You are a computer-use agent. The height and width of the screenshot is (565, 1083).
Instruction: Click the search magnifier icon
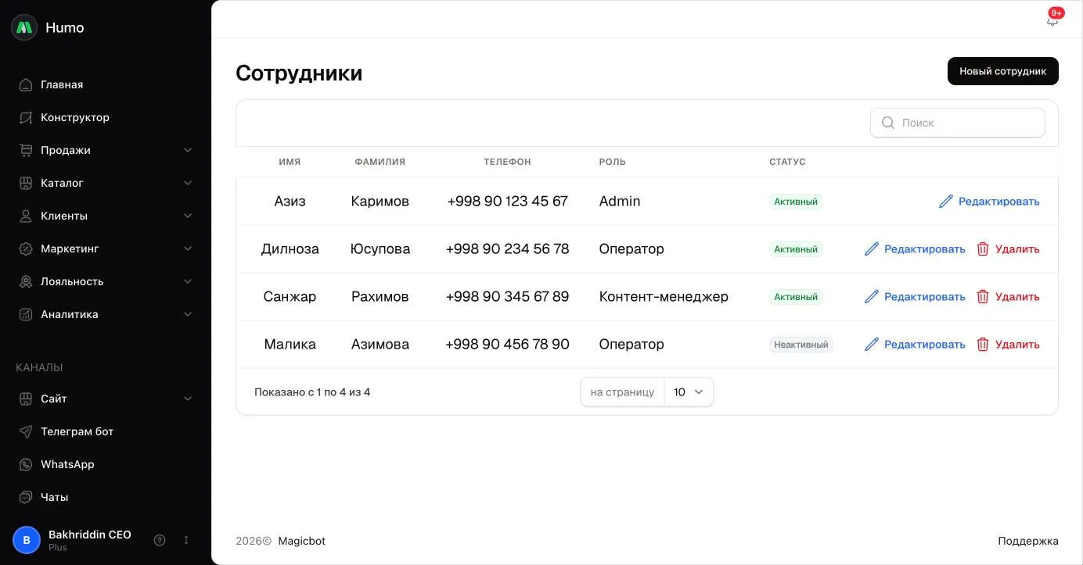pos(888,123)
